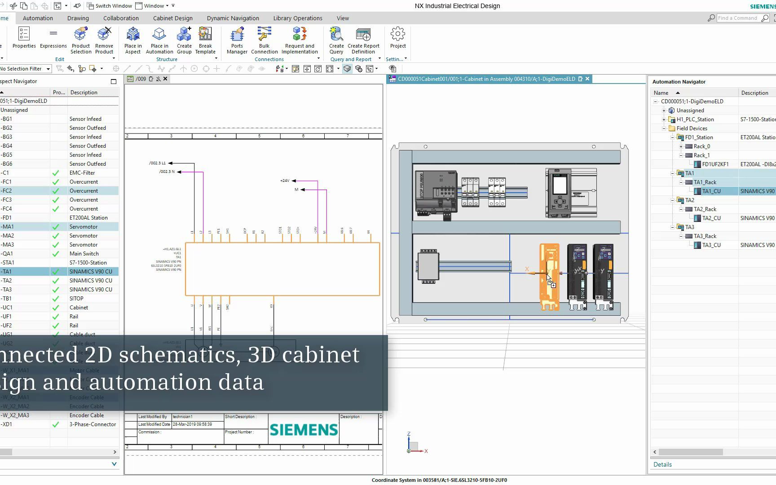Choose Place in Automation

coord(159,40)
